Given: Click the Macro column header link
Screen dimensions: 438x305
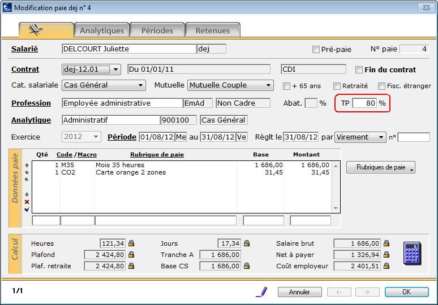Looking at the screenshot, I should tap(87, 154).
